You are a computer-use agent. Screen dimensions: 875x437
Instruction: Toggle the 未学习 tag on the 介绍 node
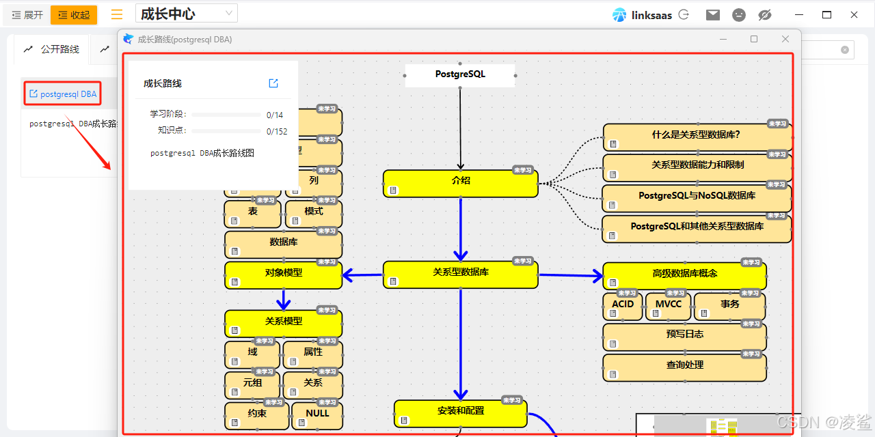tap(524, 170)
